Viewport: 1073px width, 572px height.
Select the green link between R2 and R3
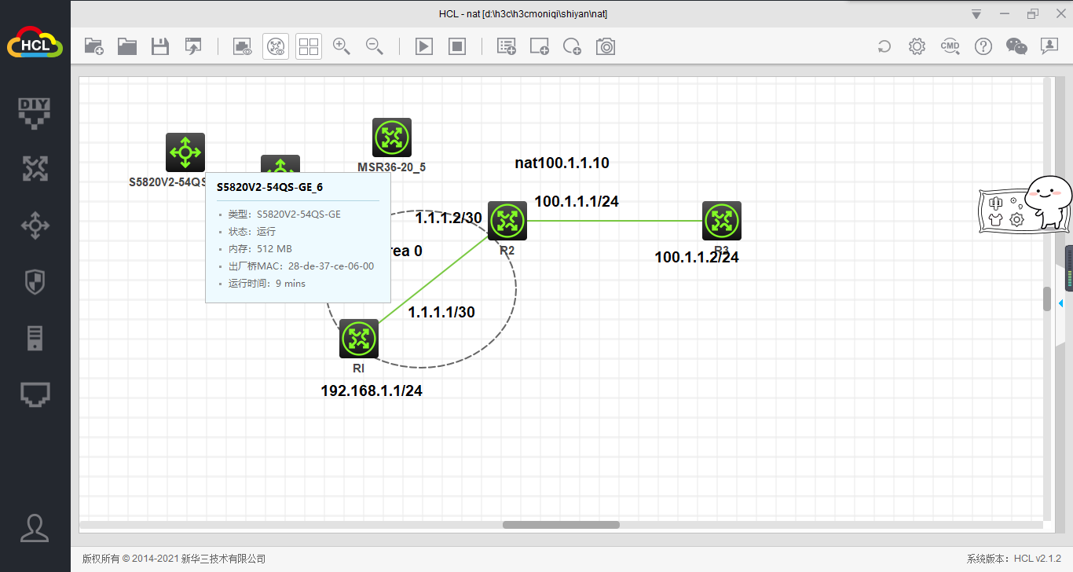tap(614, 221)
